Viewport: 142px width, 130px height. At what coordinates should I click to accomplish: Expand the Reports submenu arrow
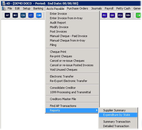(x=97, y=110)
